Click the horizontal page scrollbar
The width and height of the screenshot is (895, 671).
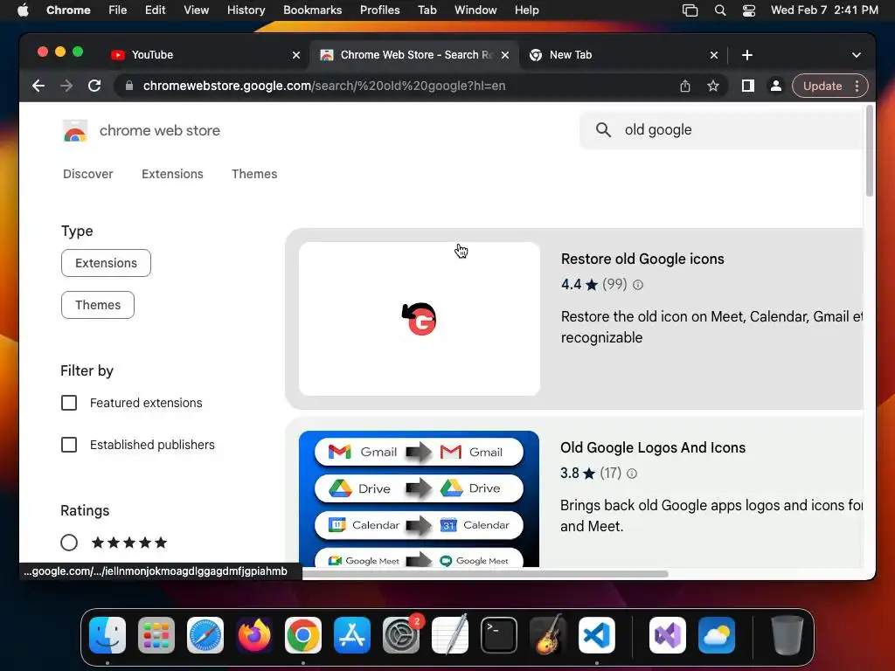click(485, 574)
